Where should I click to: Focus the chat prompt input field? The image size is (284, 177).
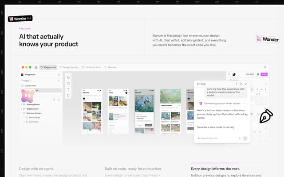click(x=222, y=127)
